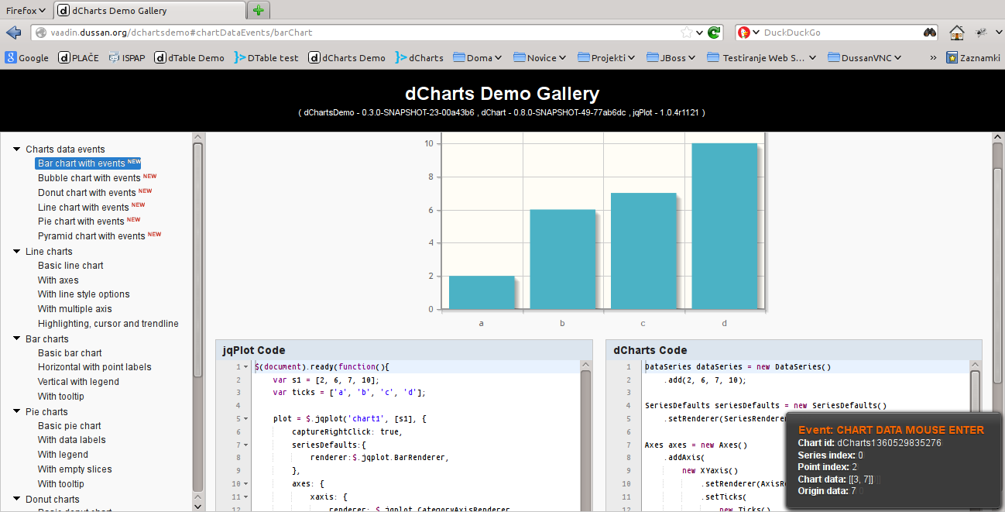The width and height of the screenshot is (1005, 512).
Task: Show more bookmarks with the » chevron
Action: point(933,57)
